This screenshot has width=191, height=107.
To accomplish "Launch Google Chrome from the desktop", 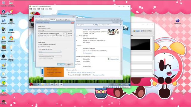I will (11, 39).
